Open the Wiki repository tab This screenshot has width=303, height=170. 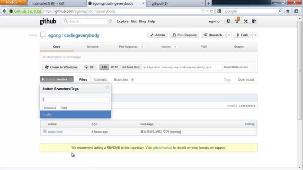204,47
